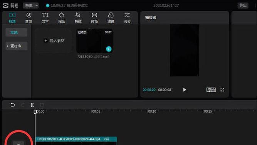Open the 贴纸 stickers panel
The image size is (257, 145).
tap(62, 18)
